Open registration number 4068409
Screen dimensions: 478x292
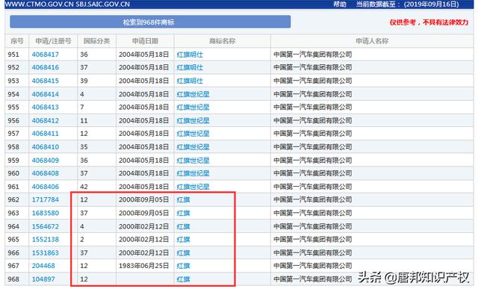point(46,161)
